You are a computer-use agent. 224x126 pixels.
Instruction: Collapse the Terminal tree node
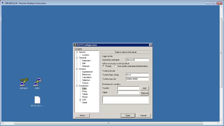[x=77, y=58]
